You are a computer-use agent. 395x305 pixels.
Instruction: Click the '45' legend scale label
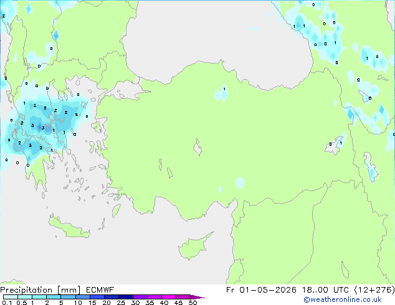point(178,303)
